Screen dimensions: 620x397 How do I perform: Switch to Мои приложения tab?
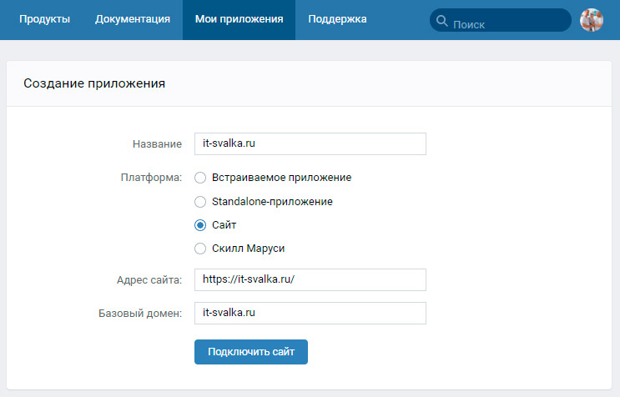click(x=239, y=19)
